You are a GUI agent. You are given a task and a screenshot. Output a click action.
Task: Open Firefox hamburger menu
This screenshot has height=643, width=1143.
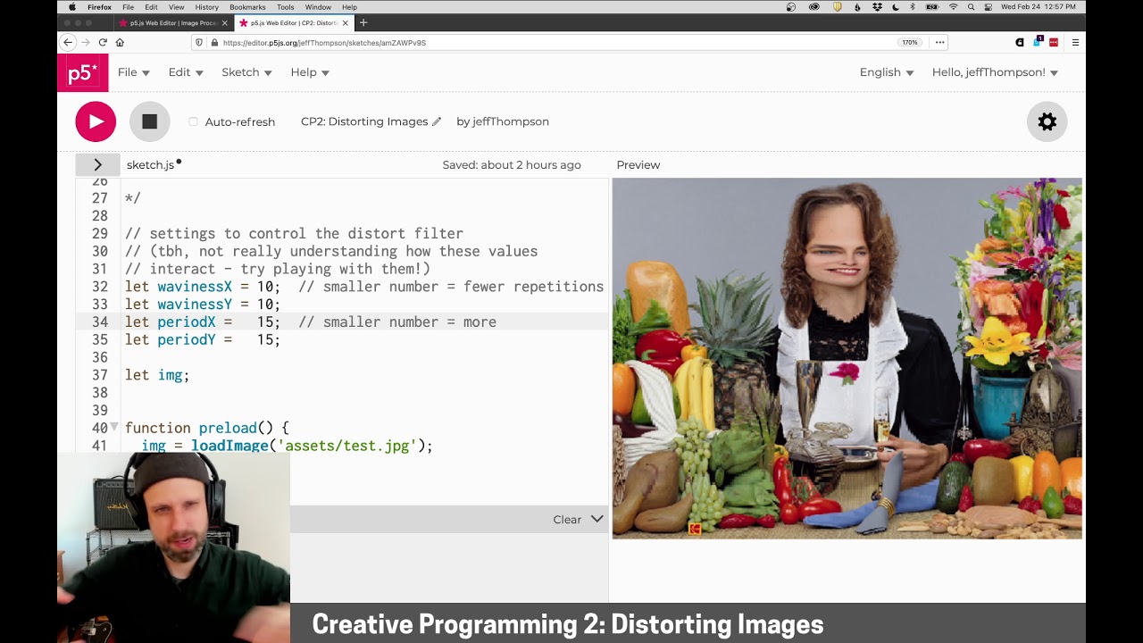pos(1075,42)
